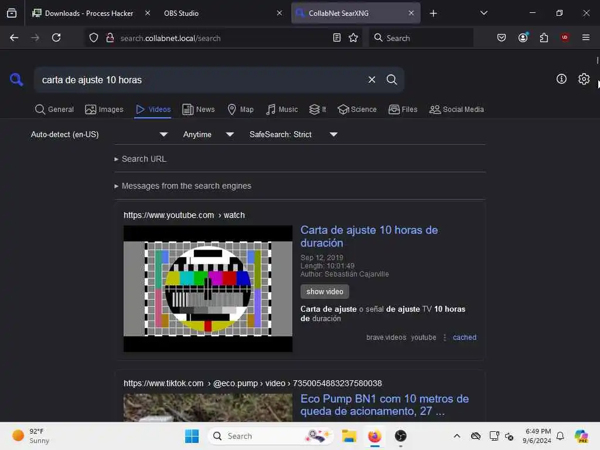The height and width of the screenshot is (450, 600).
Task: Open cached version of YouTube result
Action: pyautogui.click(x=465, y=337)
